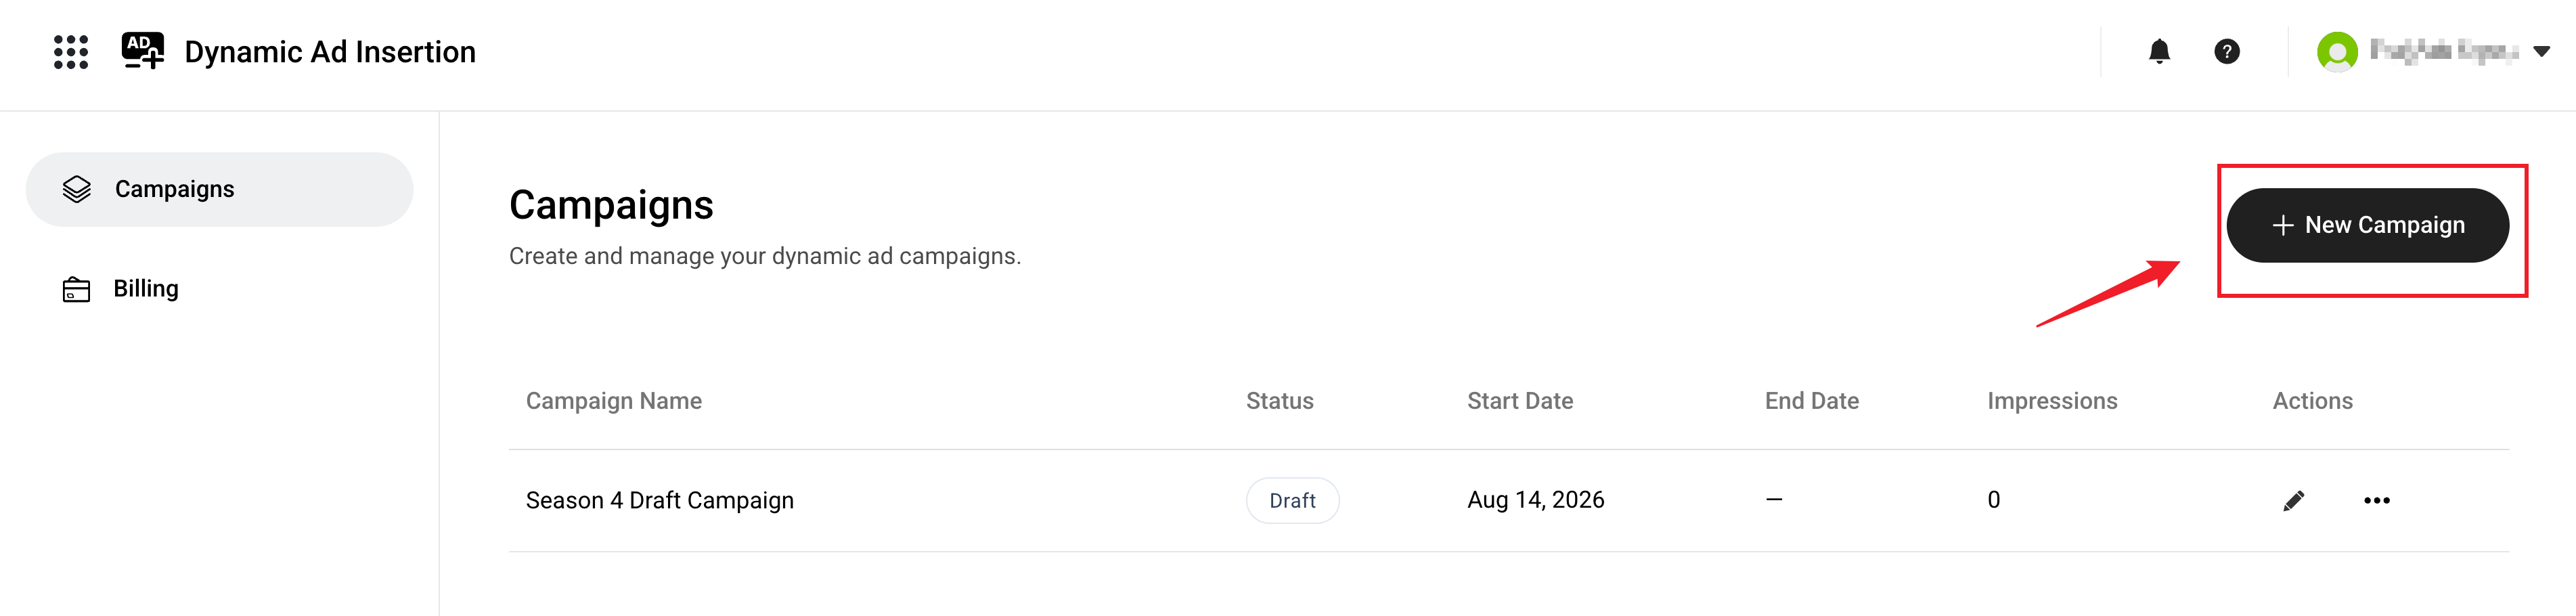
Task: Open more actions ellipsis for Season 4 campaign
Action: click(x=2376, y=500)
